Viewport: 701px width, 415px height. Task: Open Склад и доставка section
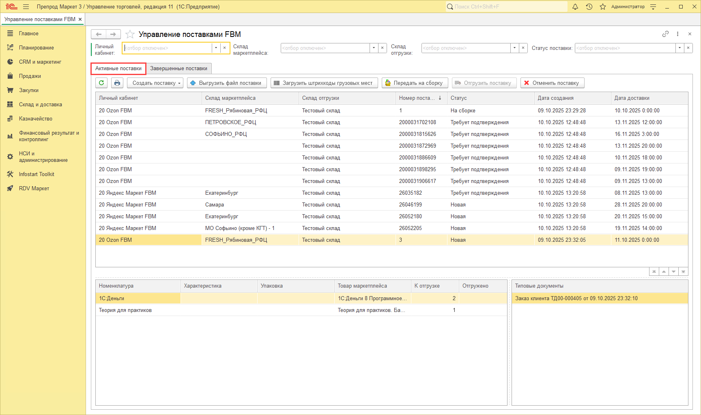click(x=40, y=104)
